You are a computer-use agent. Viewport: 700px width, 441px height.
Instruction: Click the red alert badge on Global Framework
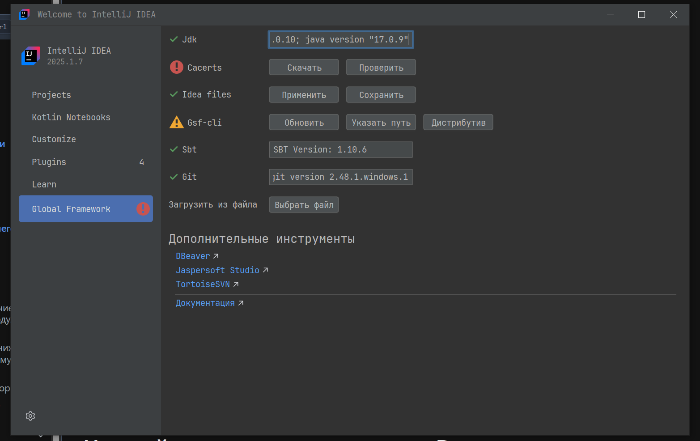[x=143, y=208]
